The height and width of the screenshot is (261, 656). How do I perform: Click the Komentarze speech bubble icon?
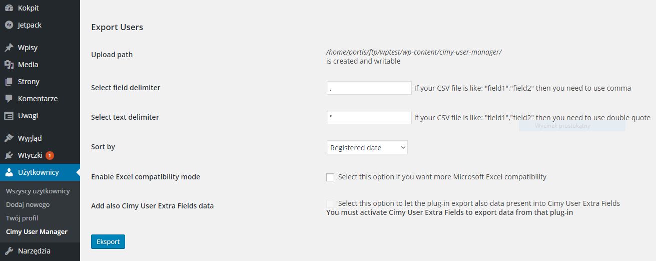tap(9, 99)
